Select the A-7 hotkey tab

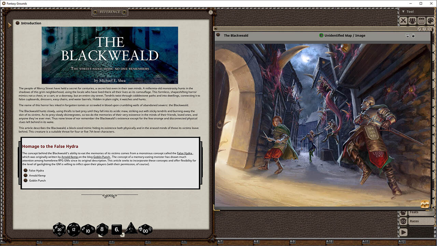(221, 241)
